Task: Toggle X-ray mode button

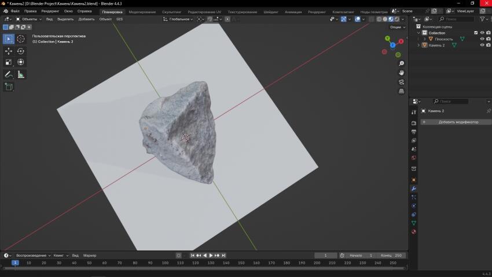Action: 371,19
